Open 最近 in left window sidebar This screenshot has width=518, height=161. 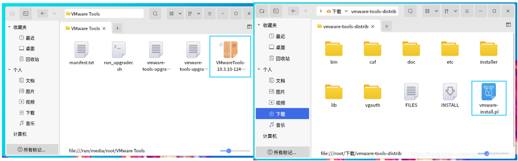coord(27,38)
